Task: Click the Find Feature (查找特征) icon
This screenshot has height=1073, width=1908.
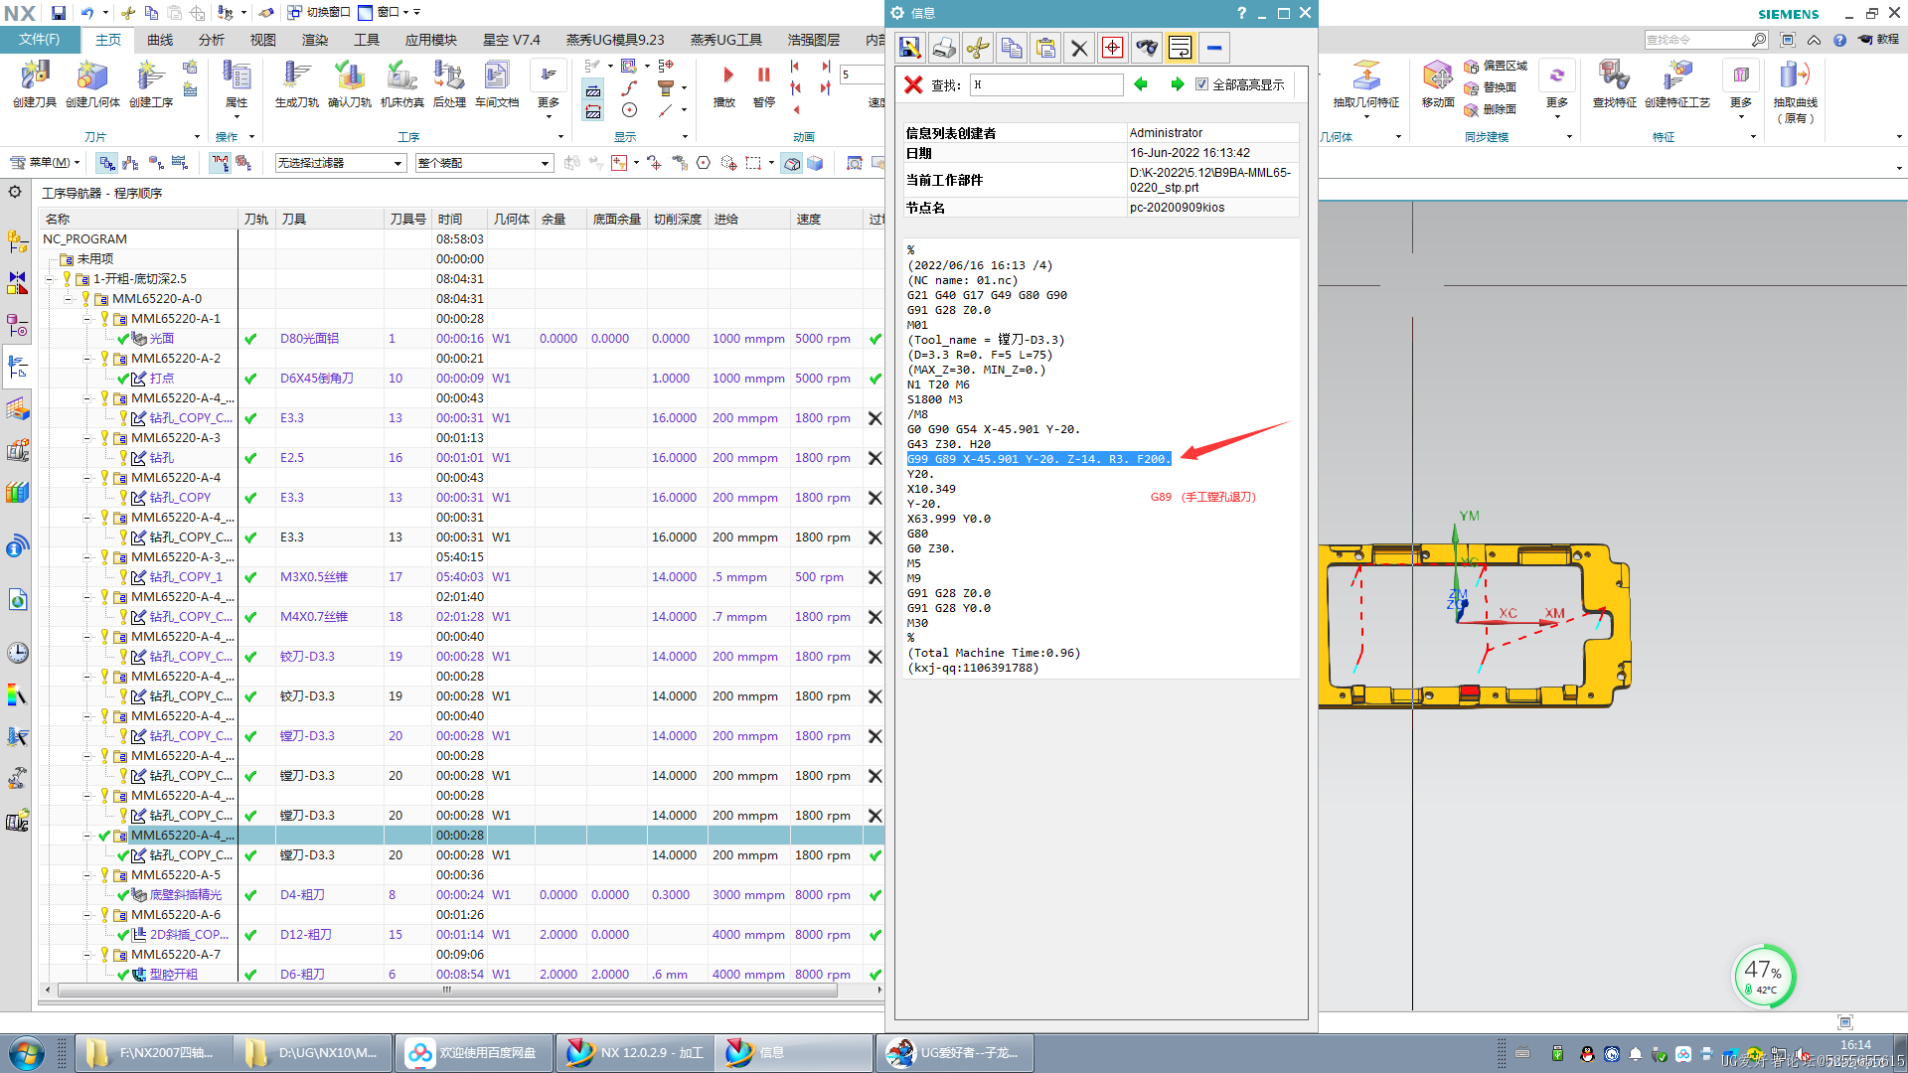Action: (1614, 83)
